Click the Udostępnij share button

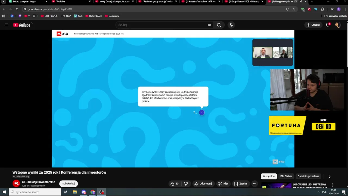coord(203,184)
